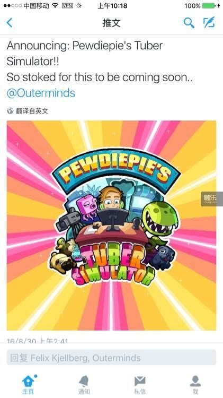Tap the globe translation icon
The height and width of the screenshot is (398, 223).
coord(10,111)
